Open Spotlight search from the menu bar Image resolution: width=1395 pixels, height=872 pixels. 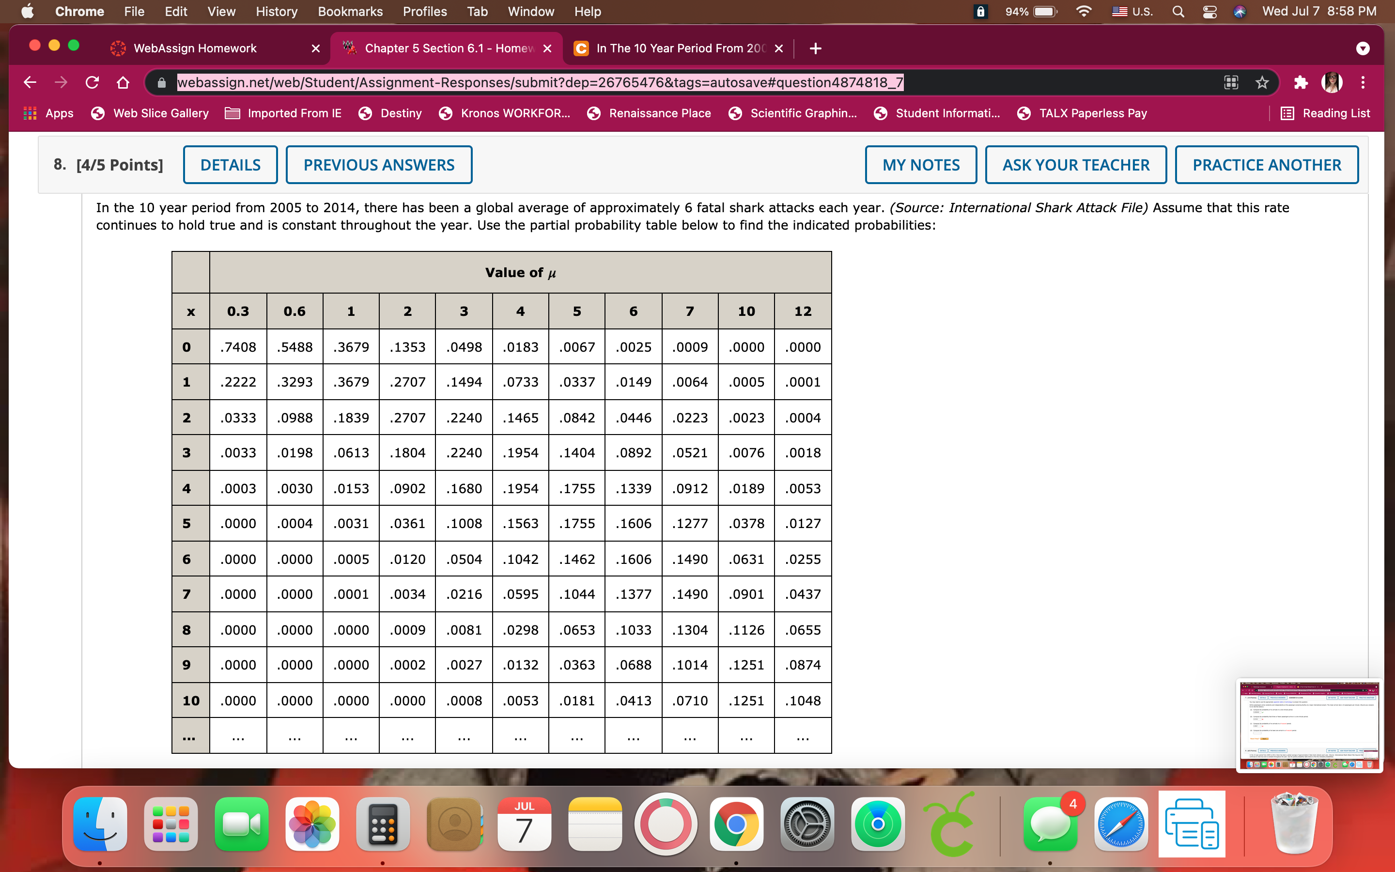click(1178, 11)
